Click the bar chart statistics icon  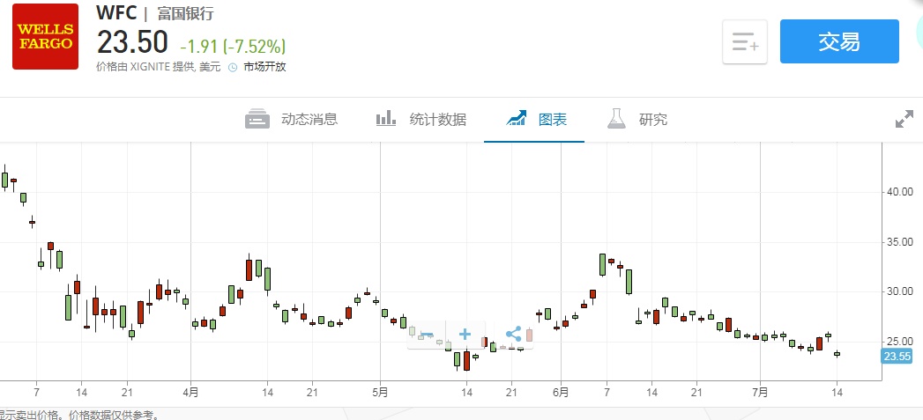click(385, 120)
